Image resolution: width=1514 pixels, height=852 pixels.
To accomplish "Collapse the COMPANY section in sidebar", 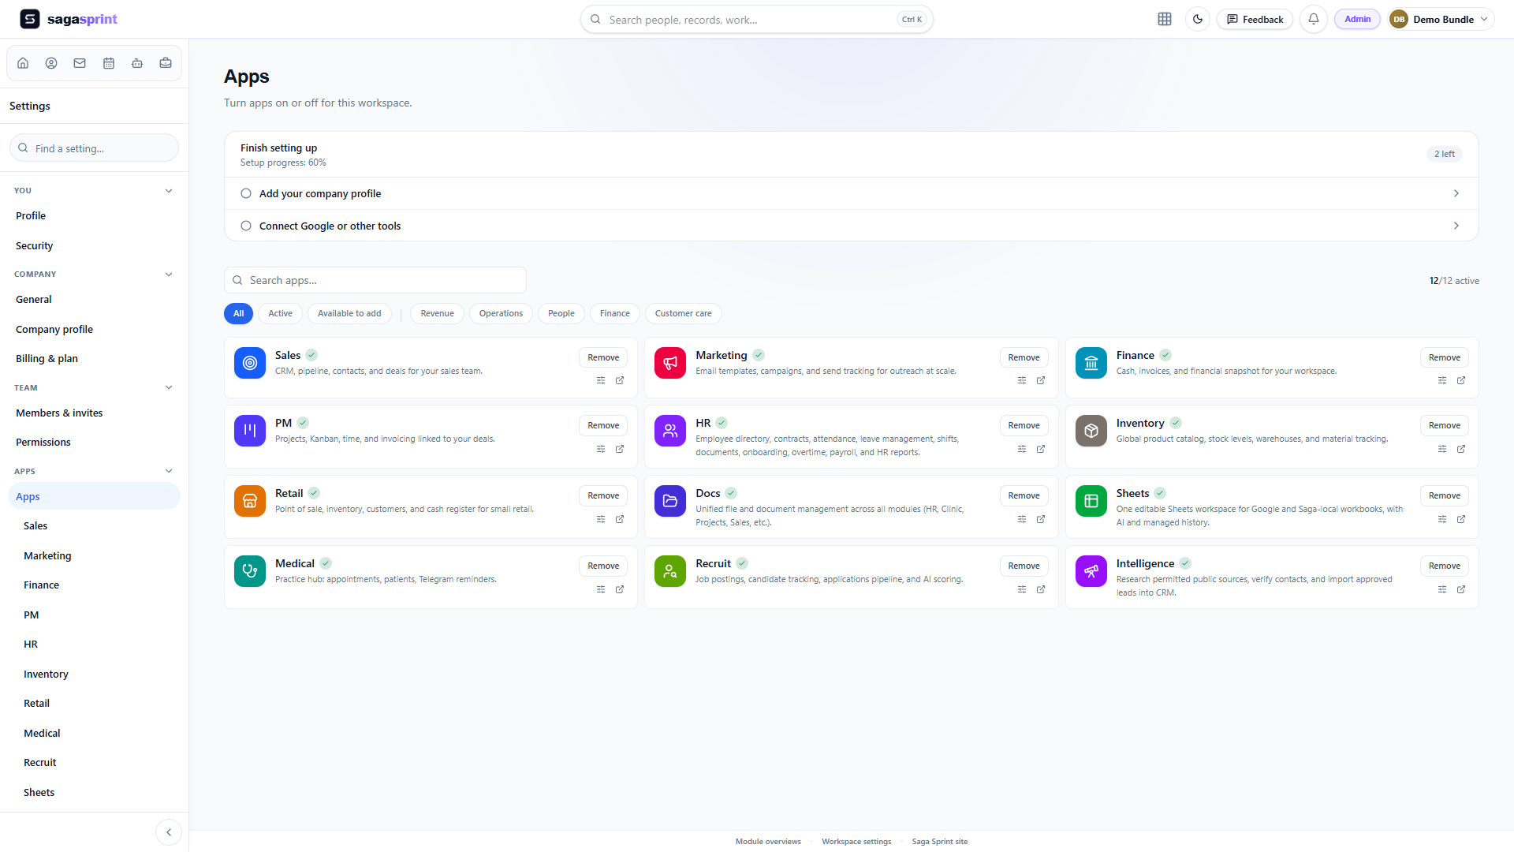I will 169,275.
